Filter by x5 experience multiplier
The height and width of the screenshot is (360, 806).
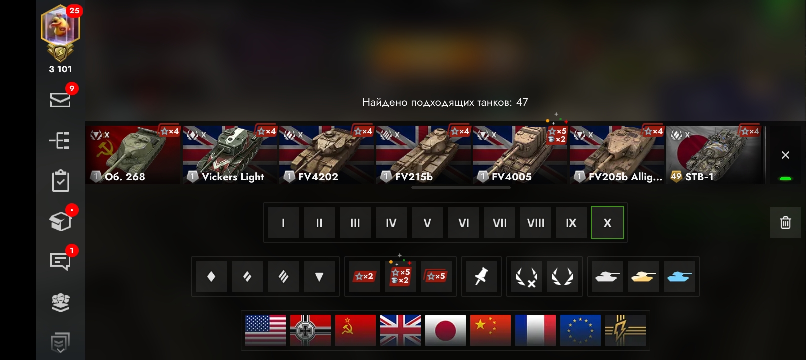coord(436,276)
